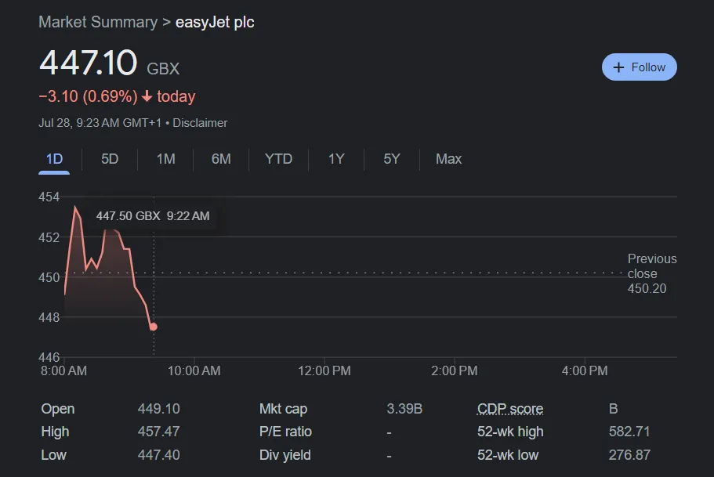Open the Disclaimer link
Screen dimensions: 714x477
tap(200, 123)
